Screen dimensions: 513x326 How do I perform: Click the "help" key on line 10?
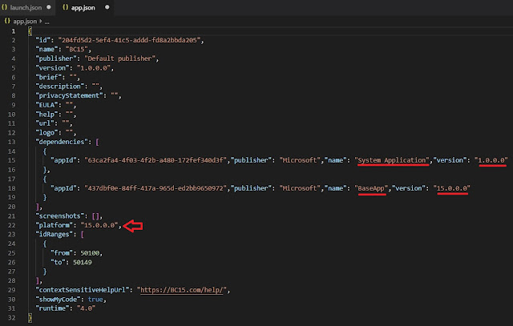point(48,115)
